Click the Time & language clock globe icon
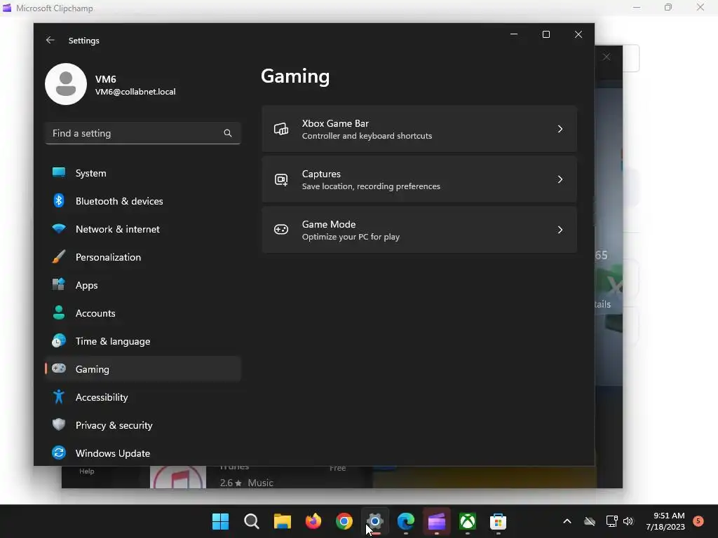 (59, 340)
